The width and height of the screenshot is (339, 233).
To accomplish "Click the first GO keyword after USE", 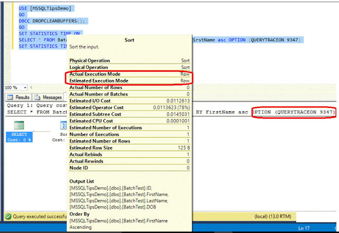I will (22, 15).
